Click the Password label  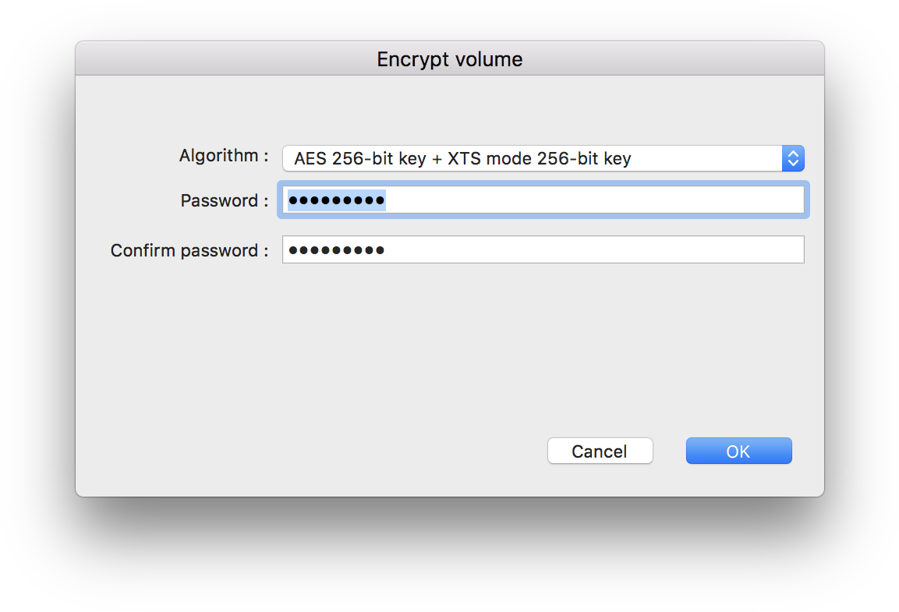tap(225, 200)
